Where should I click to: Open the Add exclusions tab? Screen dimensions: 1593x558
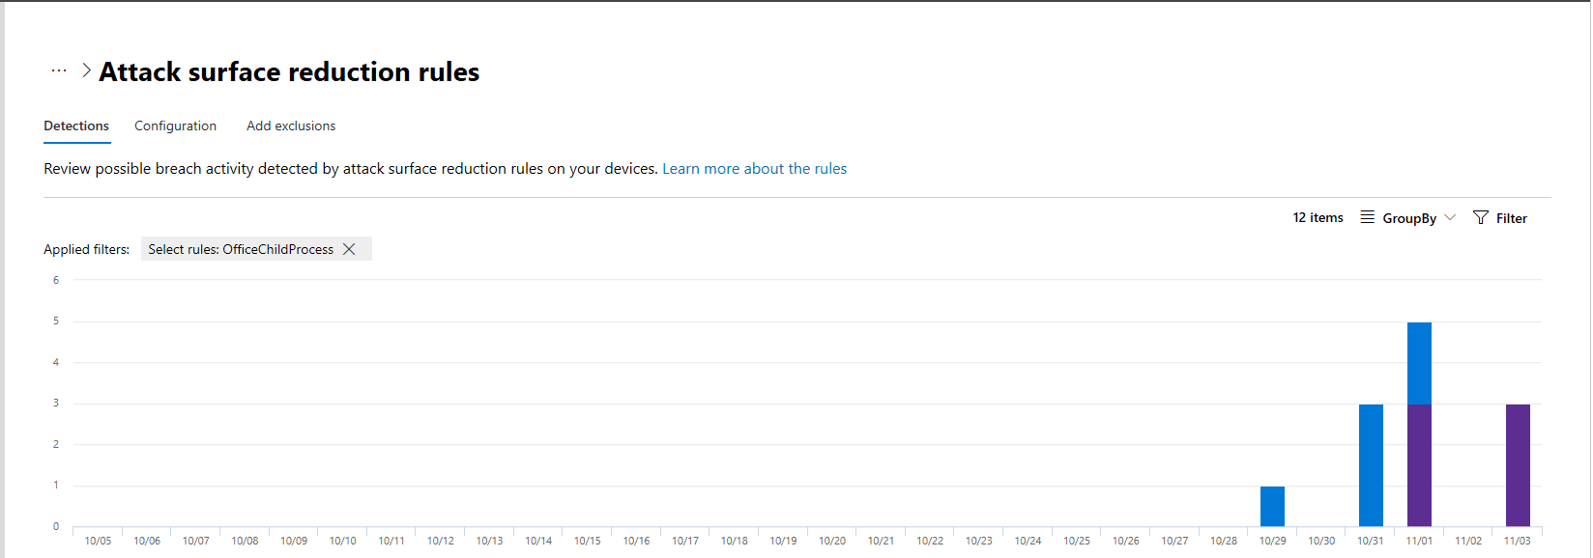click(x=291, y=126)
